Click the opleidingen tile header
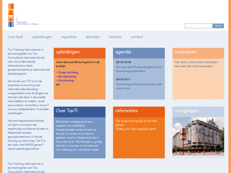This screenshot has width=231, height=173. 79,53
